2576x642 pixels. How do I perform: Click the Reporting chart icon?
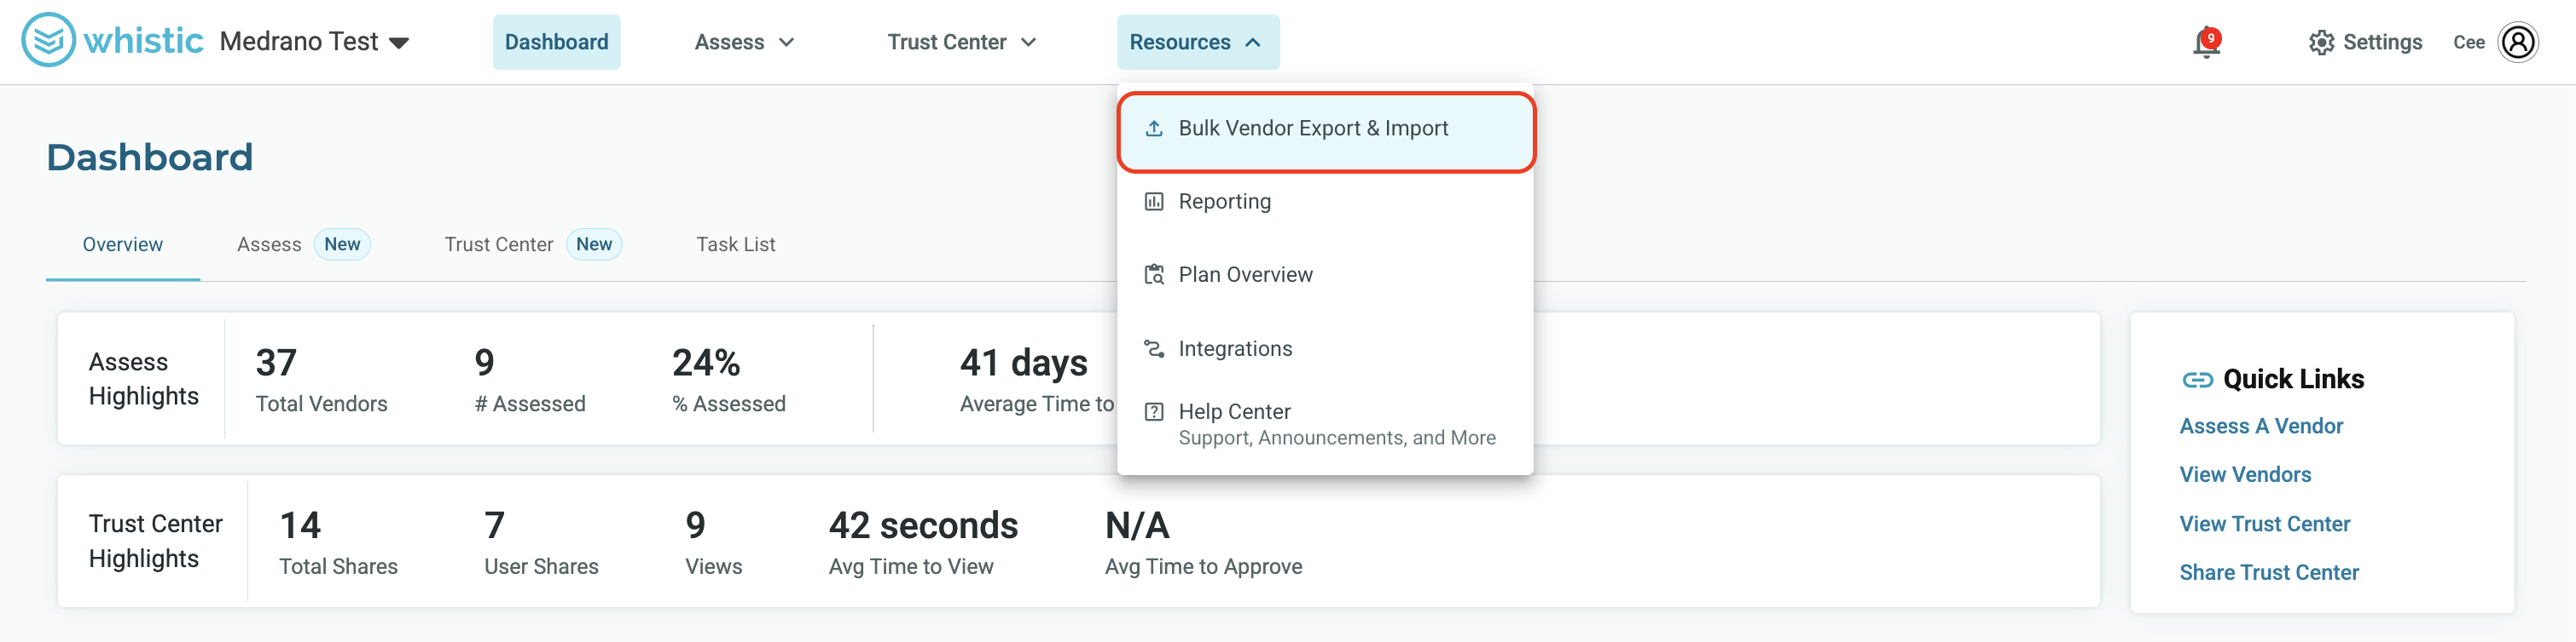pos(1153,202)
